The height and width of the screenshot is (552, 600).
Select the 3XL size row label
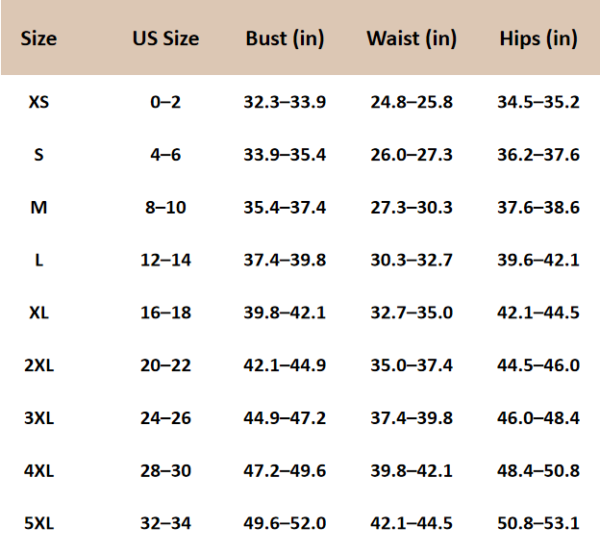(x=38, y=418)
